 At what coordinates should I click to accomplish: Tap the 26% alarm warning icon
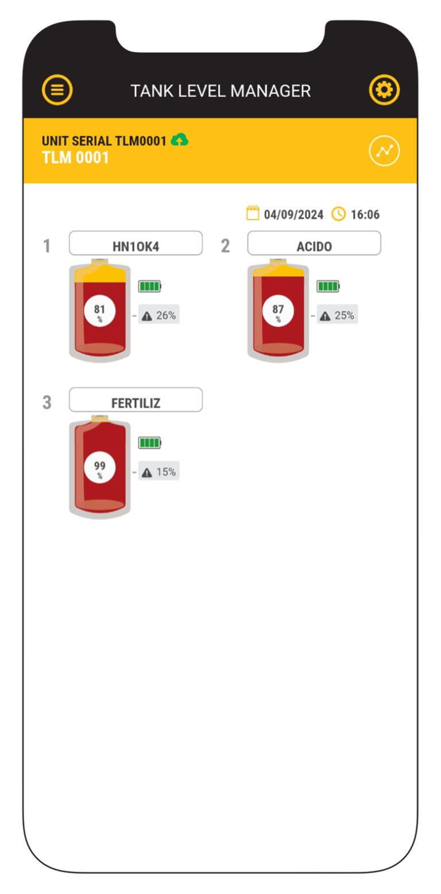click(147, 315)
